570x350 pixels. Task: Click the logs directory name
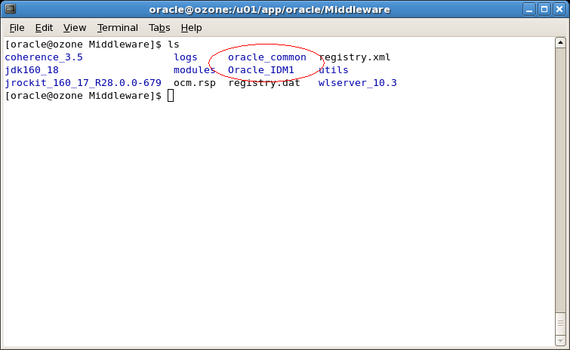186,57
